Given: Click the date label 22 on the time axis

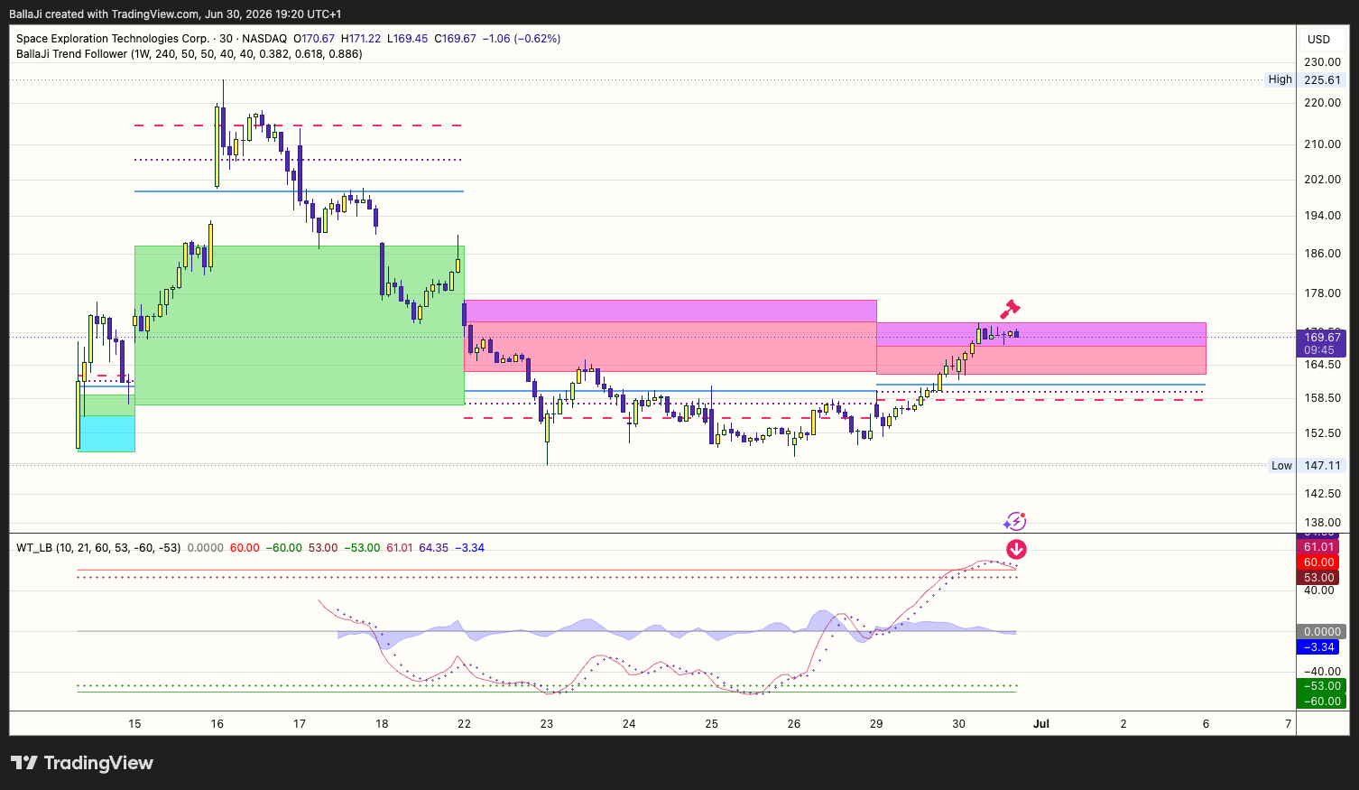Looking at the screenshot, I should click(465, 724).
